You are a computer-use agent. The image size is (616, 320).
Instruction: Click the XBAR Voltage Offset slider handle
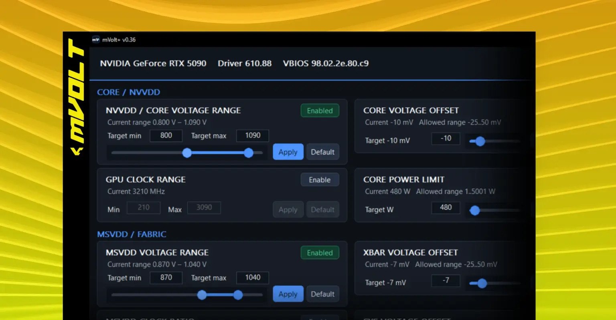pyautogui.click(x=482, y=284)
